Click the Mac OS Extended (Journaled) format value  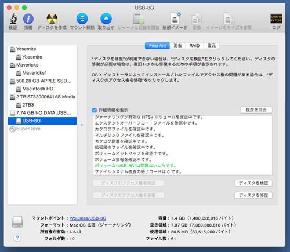pyautogui.click(x=100, y=225)
